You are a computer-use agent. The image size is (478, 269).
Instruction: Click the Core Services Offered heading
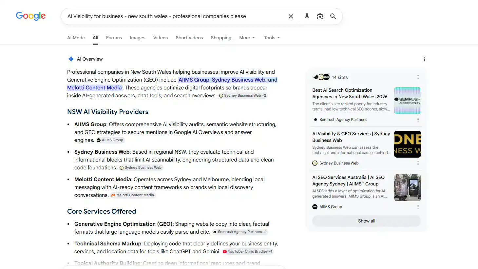pos(102,211)
